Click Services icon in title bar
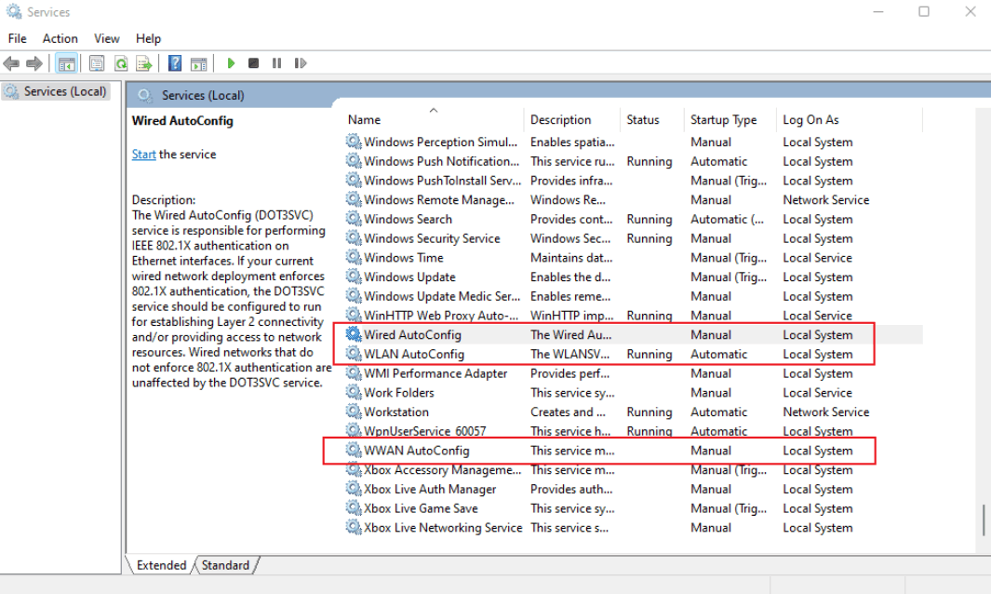The image size is (991, 594). pyautogui.click(x=13, y=11)
